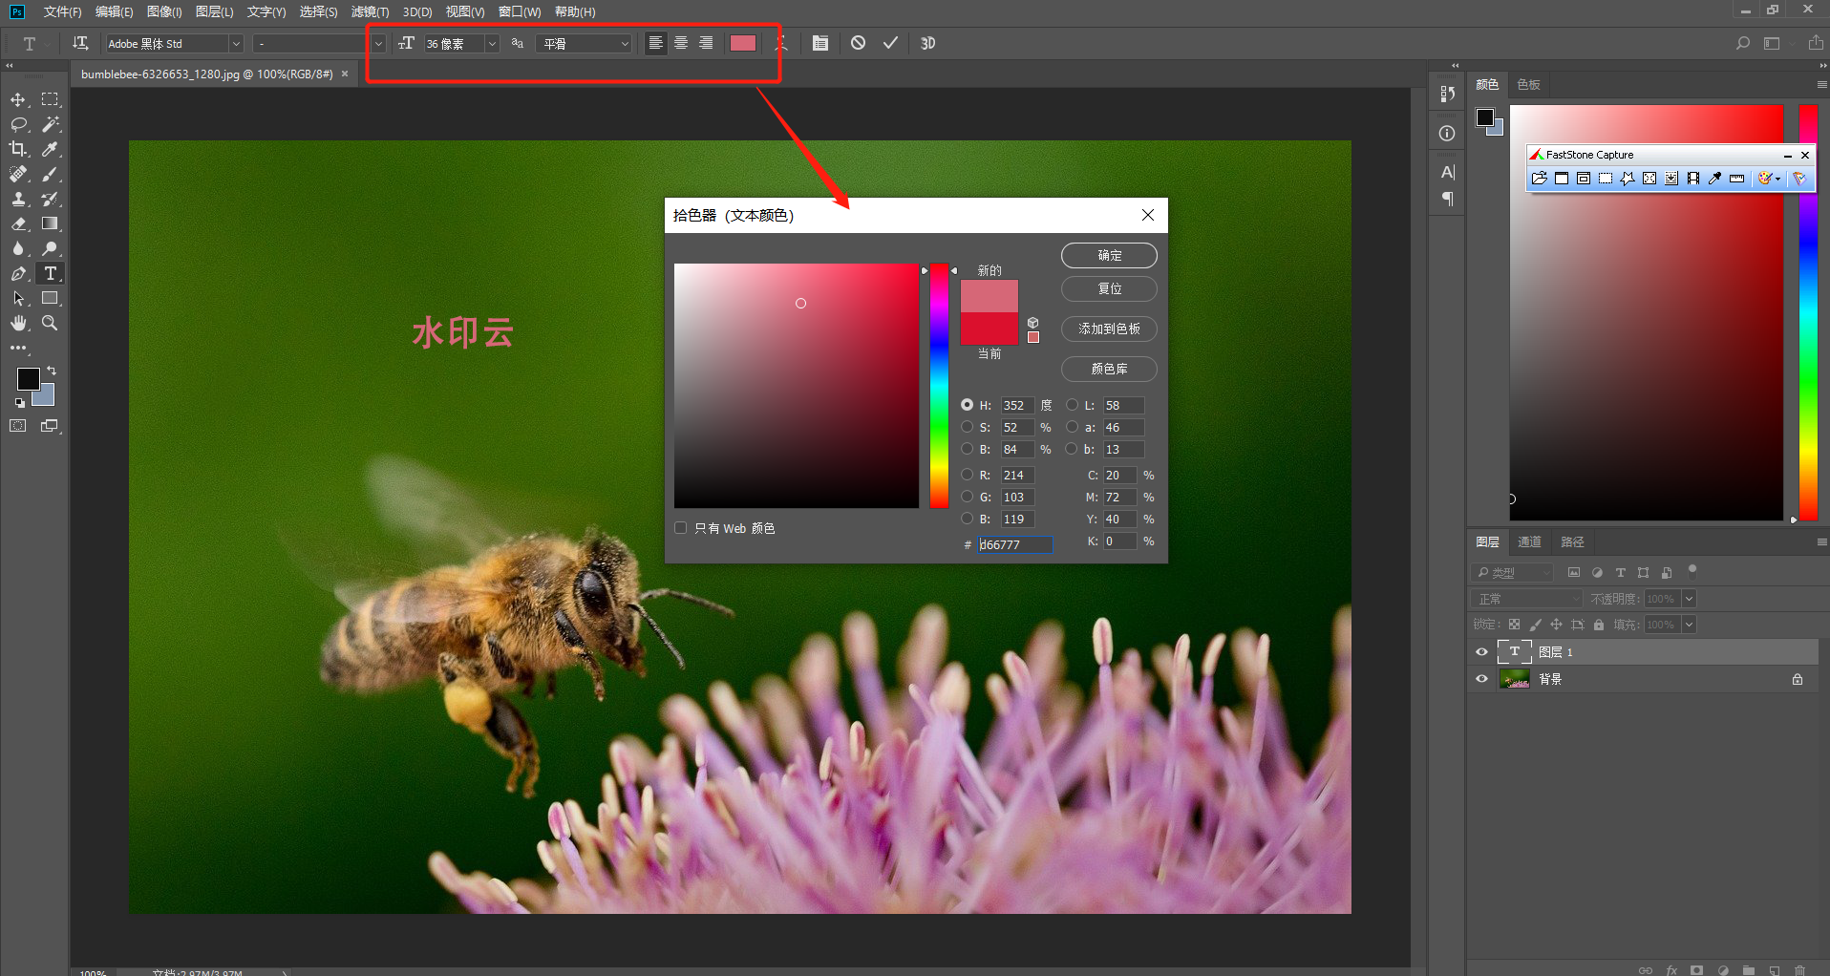Open the font style dropdown

pos(378,44)
